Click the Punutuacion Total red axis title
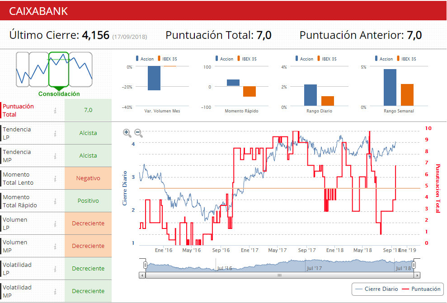This screenshot has width=447, height=303. tap(438, 188)
